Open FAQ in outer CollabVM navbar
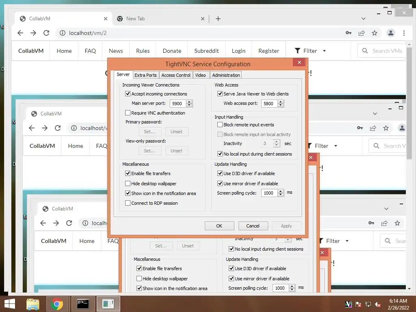The image size is (416, 312). (x=90, y=51)
